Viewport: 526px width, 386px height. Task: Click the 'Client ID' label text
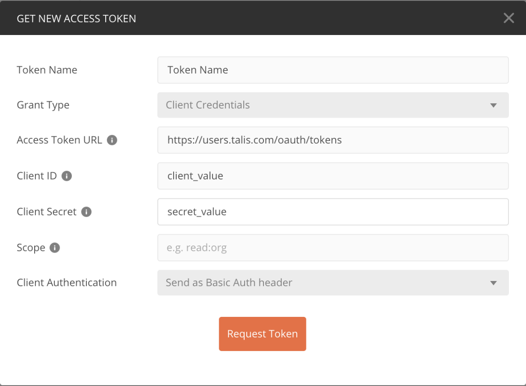pyautogui.click(x=37, y=176)
